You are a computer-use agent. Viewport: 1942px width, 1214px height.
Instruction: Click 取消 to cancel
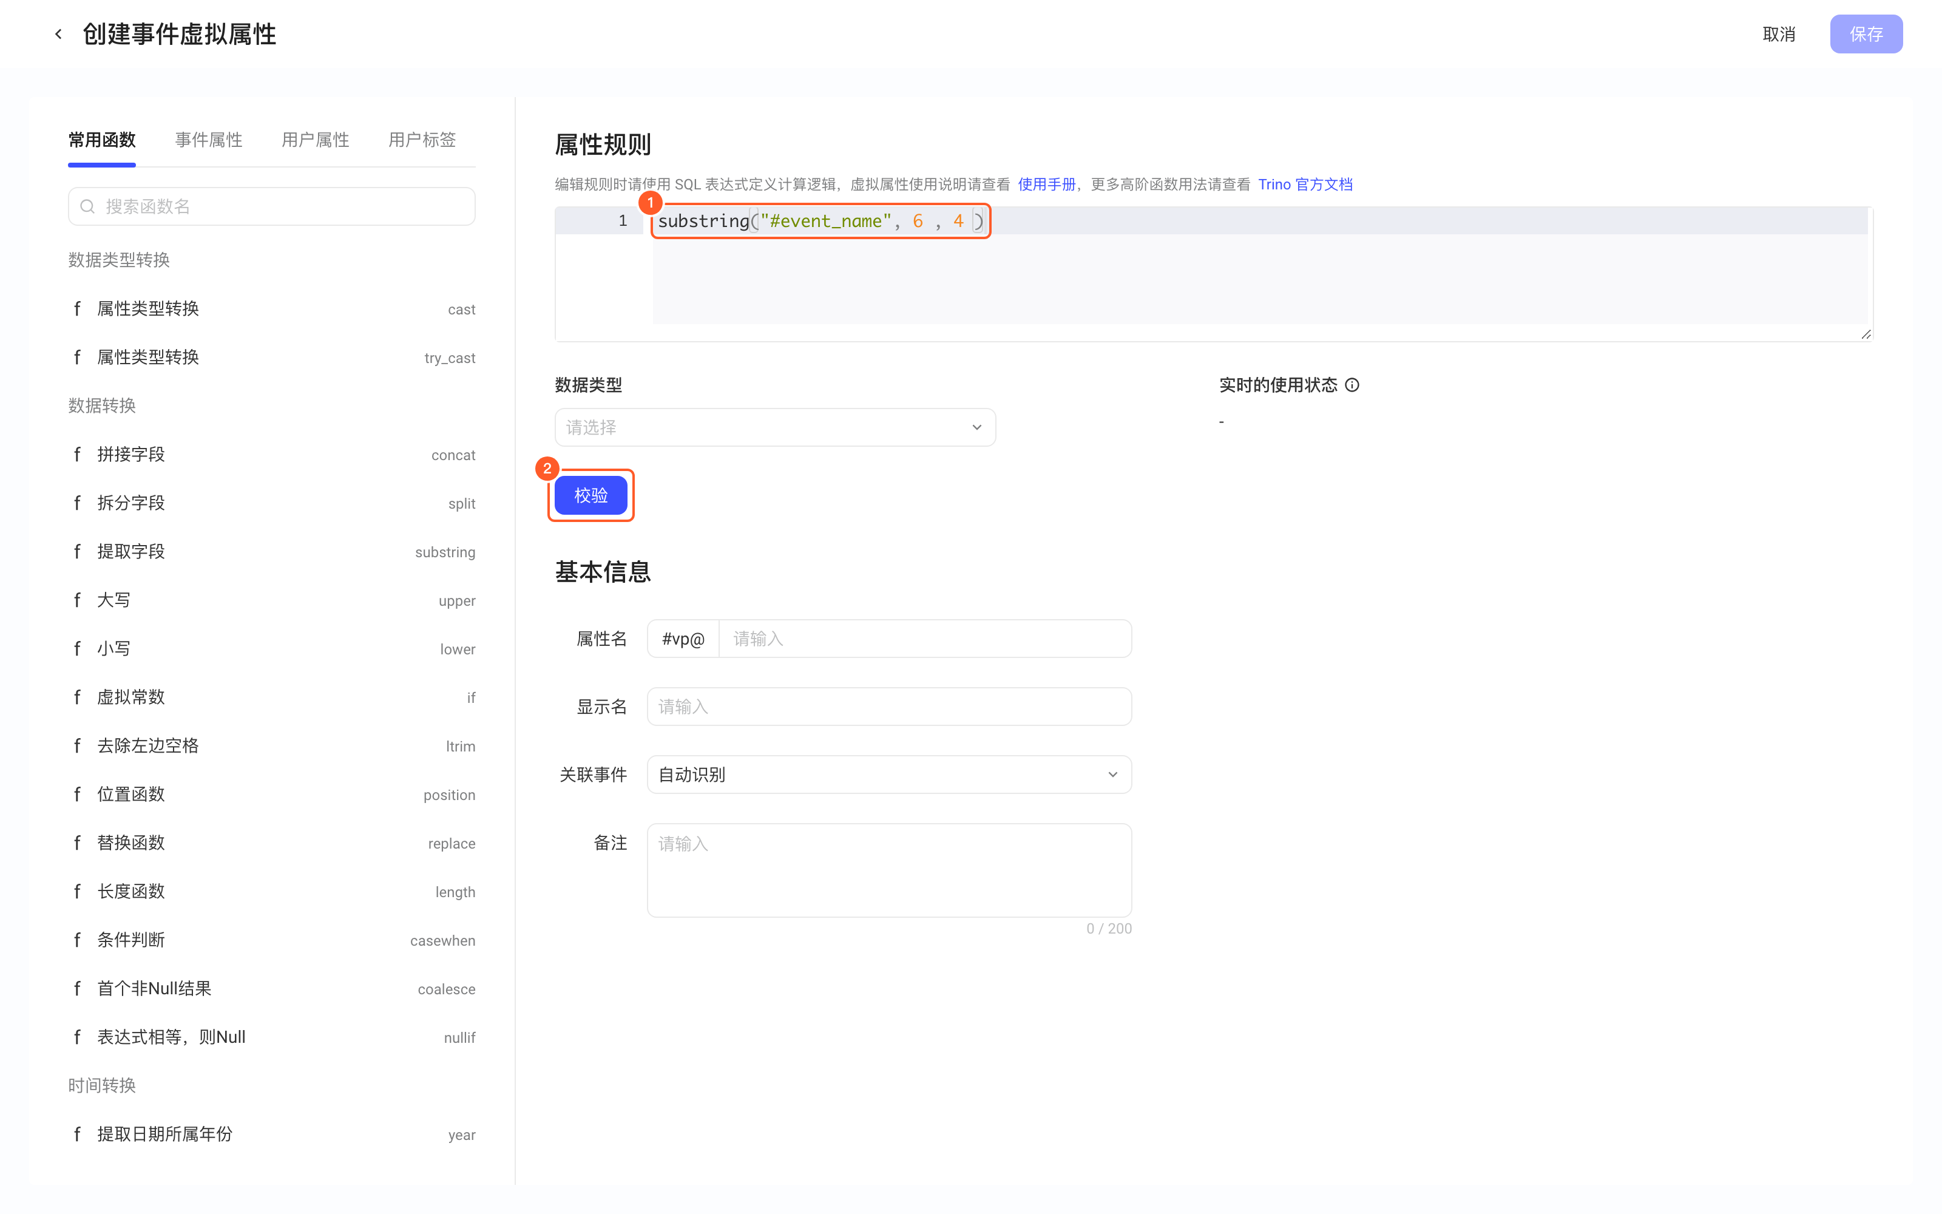pyautogui.click(x=1778, y=34)
